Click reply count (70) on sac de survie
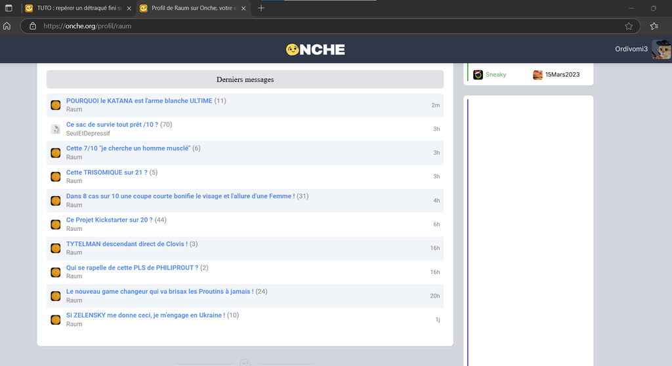The height and width of the screenshot is (366, 672). click(x=166, y=125)
